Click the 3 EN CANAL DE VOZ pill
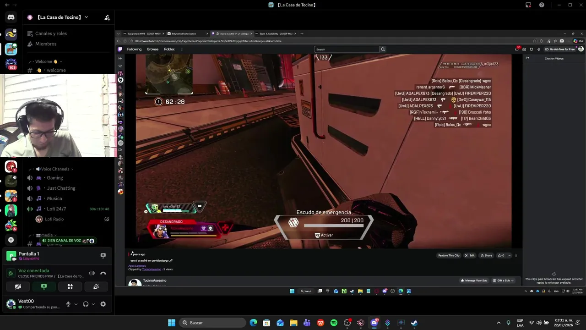The height and width of the screenshot is (330, 586). (68, 241)
